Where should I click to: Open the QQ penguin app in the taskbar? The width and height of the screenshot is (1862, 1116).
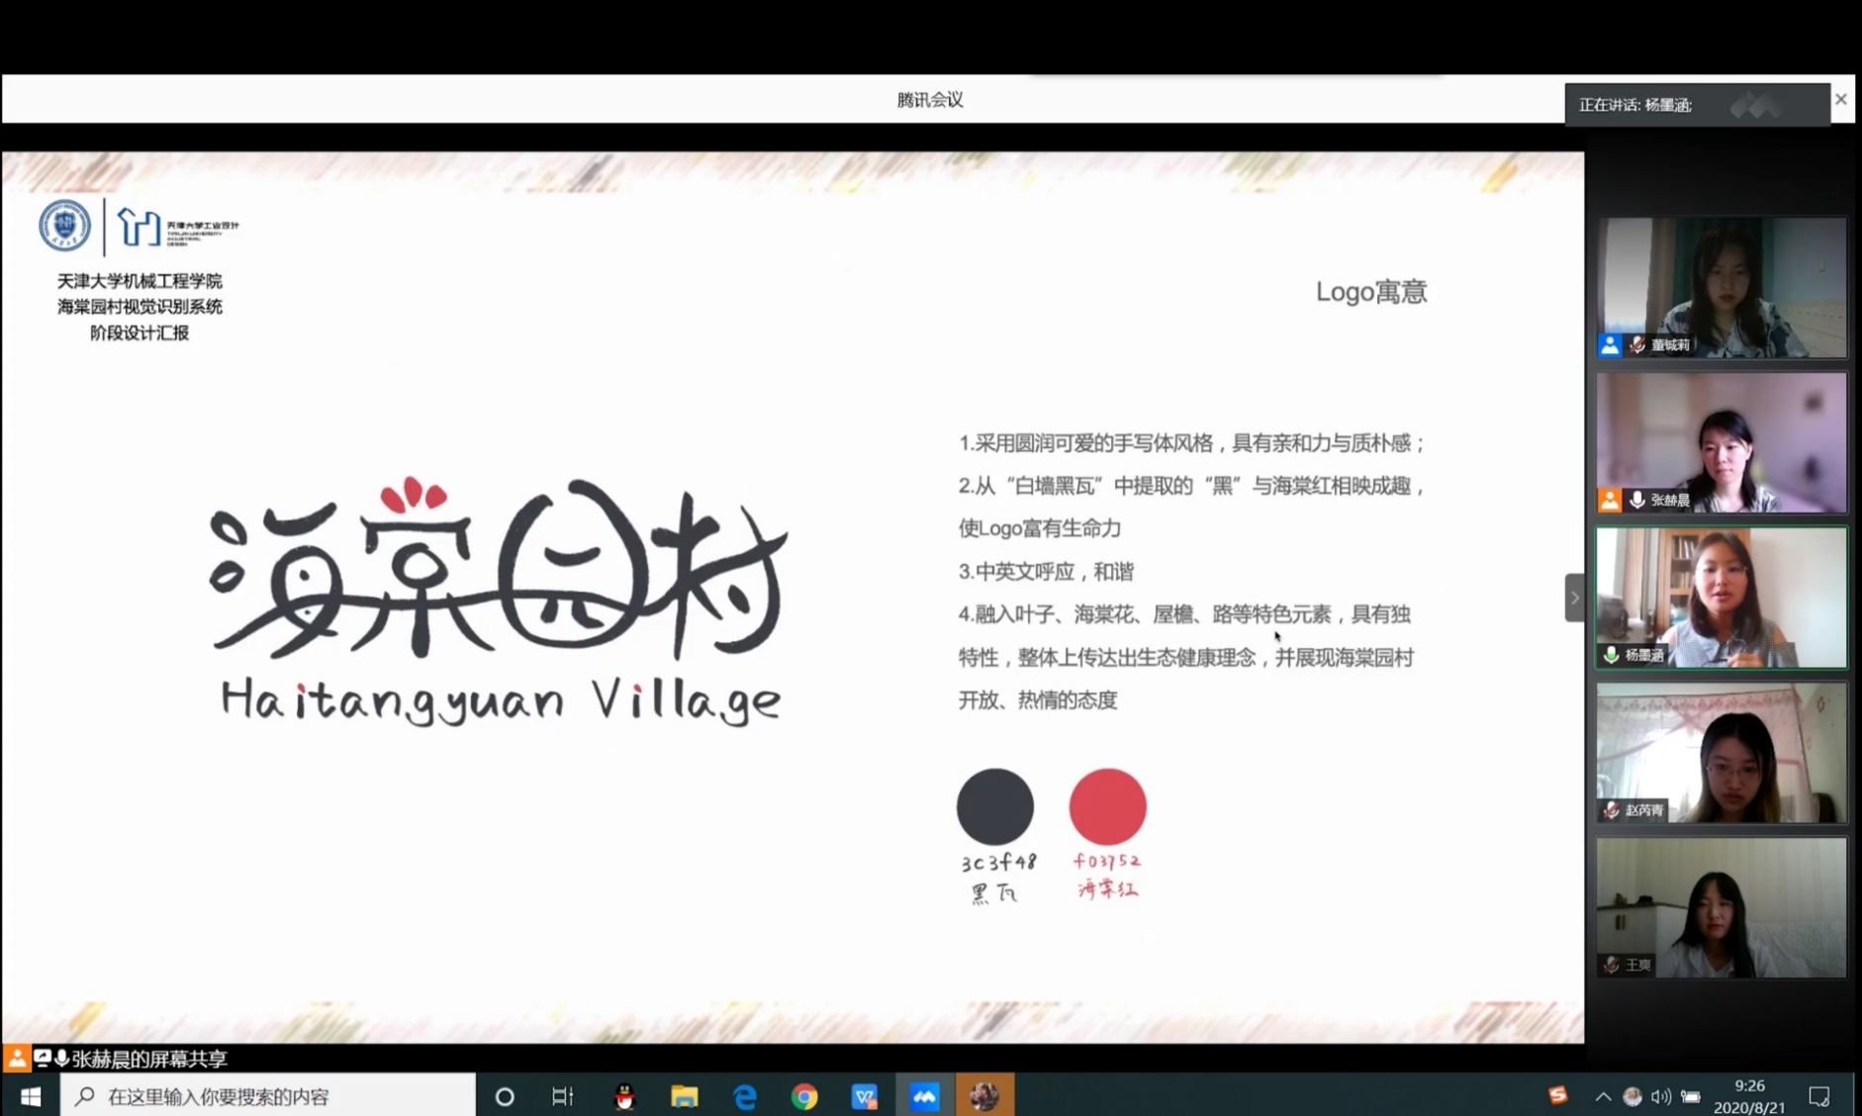624,1096
